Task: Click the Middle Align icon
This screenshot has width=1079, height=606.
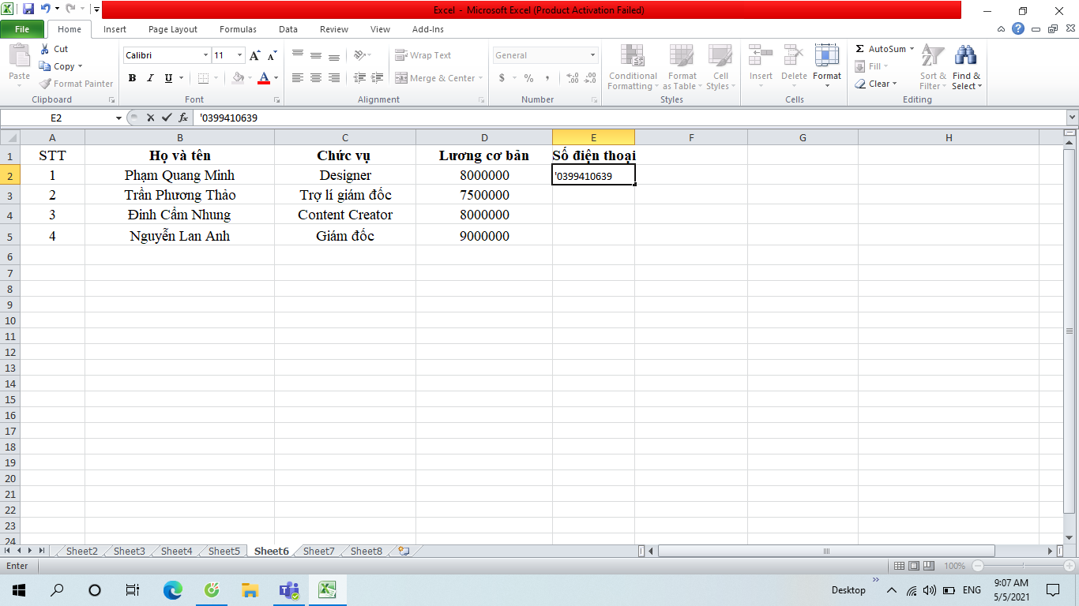Action: pos(316,55)
